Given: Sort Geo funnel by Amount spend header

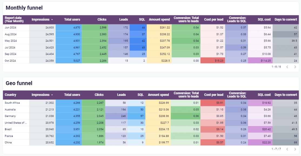Looking at the screenshot, I should click(x=158, y=95).
